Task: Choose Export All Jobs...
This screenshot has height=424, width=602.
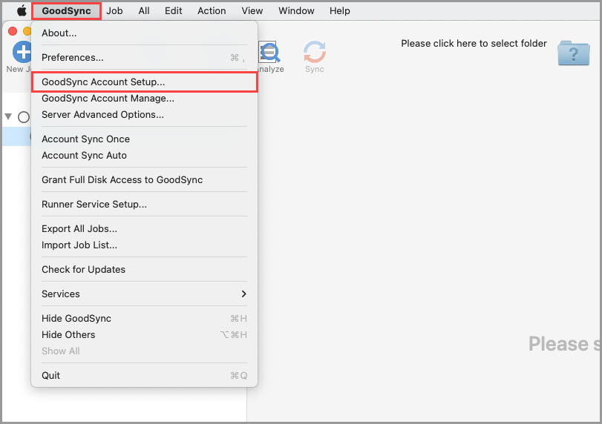Action: click(144, 228)
